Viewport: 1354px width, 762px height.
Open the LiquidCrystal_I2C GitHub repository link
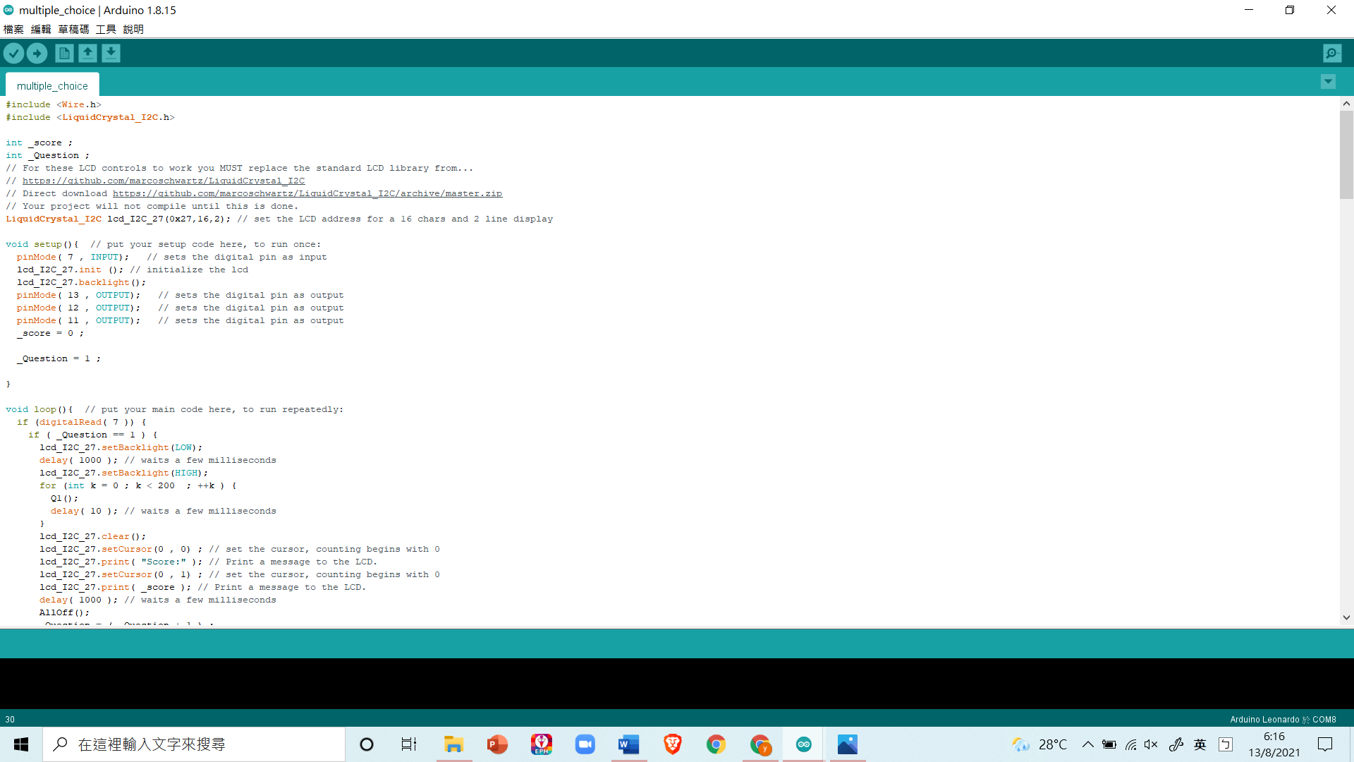click(164, 181)
